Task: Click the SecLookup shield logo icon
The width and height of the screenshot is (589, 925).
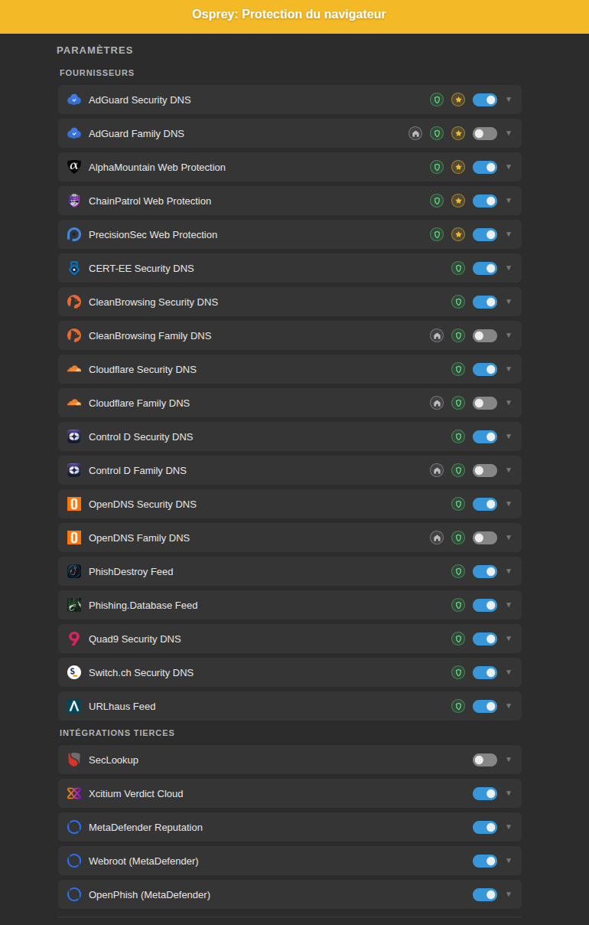Action: click(x=74, y=760)
